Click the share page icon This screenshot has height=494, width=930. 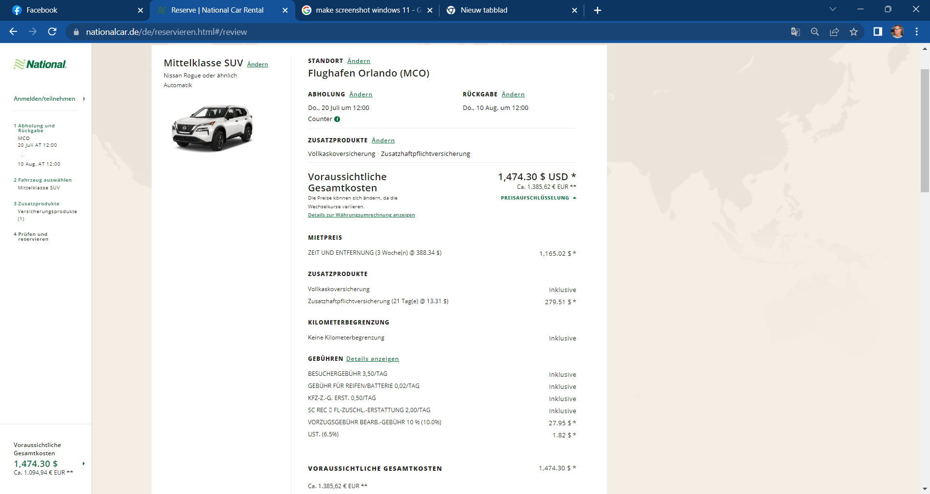pyautogui.click(x=834, y=32)
